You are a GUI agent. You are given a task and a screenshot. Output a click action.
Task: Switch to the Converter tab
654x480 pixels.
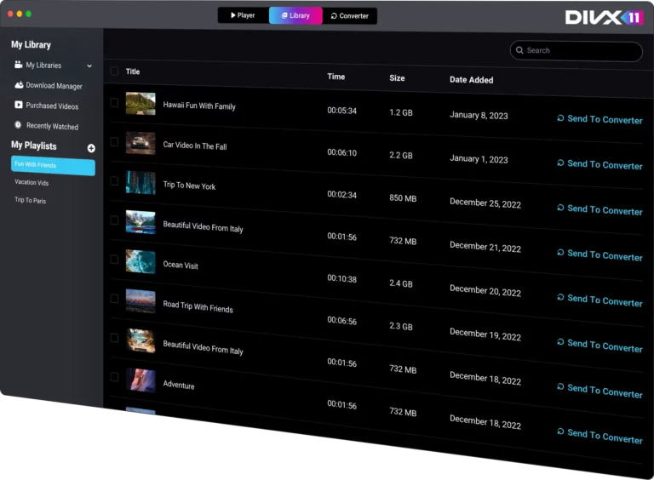coord(349,16)
